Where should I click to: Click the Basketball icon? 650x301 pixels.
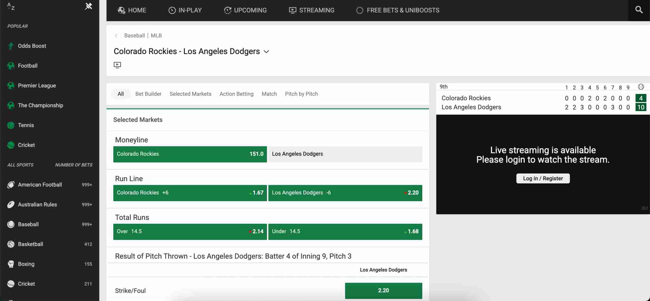11,244
